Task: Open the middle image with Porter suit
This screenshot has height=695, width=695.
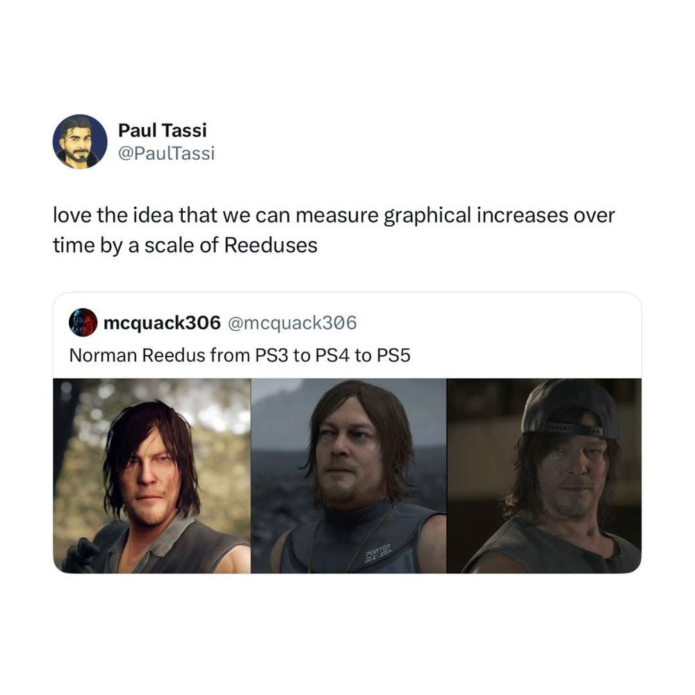Action: 349,475
